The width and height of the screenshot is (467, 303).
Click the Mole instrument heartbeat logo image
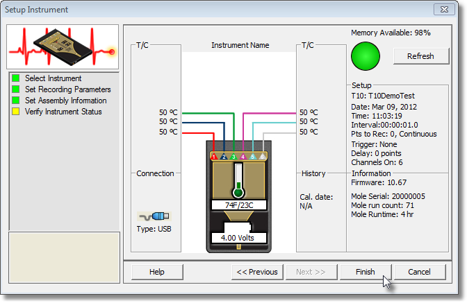tap(63, 47)
